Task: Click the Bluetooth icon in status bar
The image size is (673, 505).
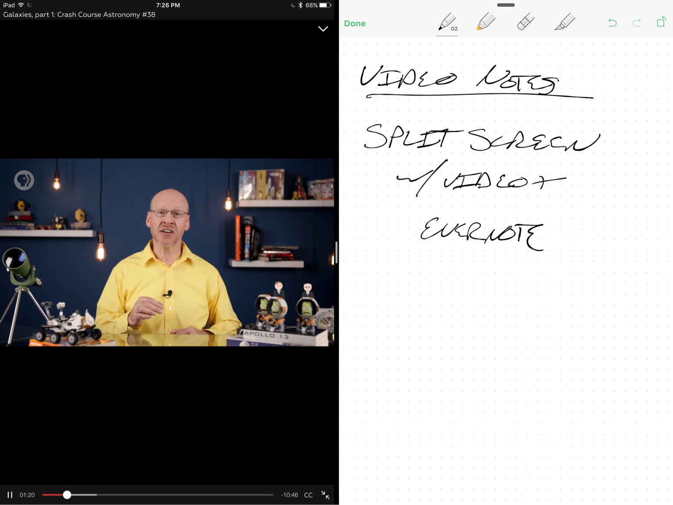Action: point(300,5)
